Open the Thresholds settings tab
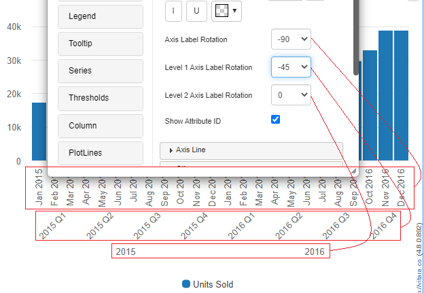424x293 pixels. pyautogui.click(x=101, y=98)
